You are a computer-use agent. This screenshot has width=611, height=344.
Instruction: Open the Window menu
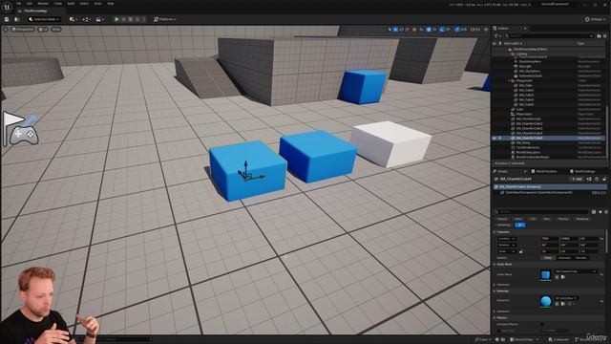click(43, 4)
